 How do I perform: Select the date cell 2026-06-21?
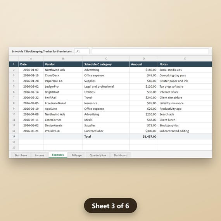click(31, 131)
